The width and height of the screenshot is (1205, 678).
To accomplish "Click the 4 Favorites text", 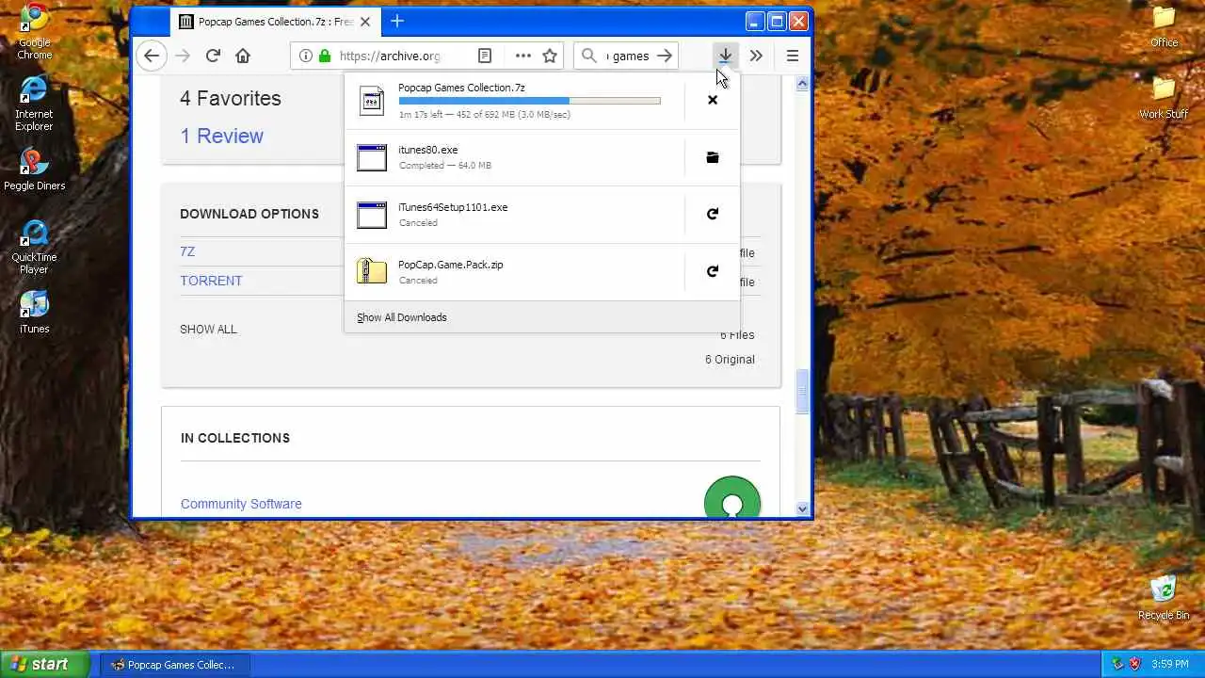I will (231, 98).
